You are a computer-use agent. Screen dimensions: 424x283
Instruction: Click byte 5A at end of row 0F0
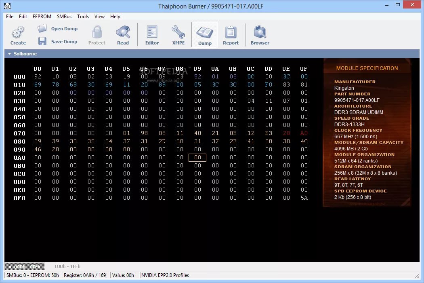tap(304, 198)
